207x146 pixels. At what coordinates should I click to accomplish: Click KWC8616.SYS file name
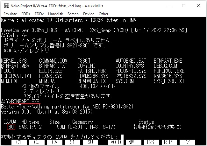(168, 76)
